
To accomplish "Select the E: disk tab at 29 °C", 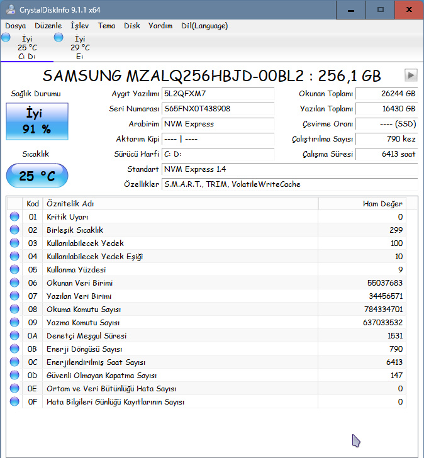I will (80, 47).
